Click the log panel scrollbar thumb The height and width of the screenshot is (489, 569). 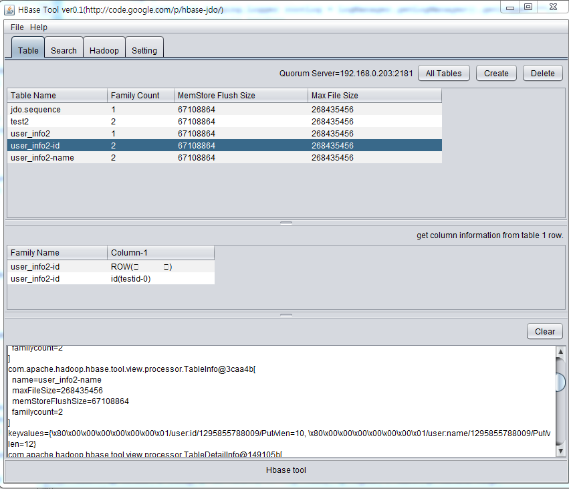pos(561,382)
